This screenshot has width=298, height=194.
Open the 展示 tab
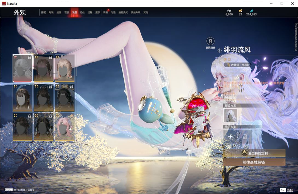tap(98, 12)
